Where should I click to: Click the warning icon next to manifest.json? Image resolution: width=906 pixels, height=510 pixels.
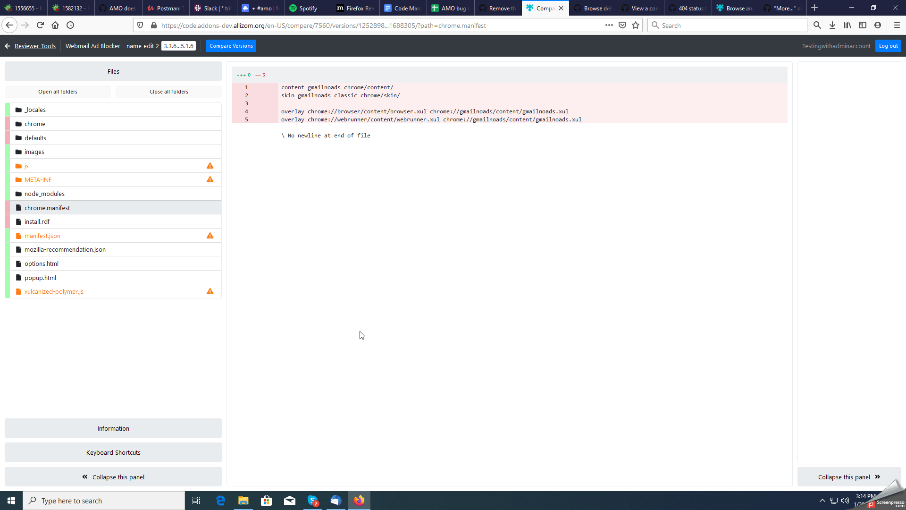pos(210,236)
